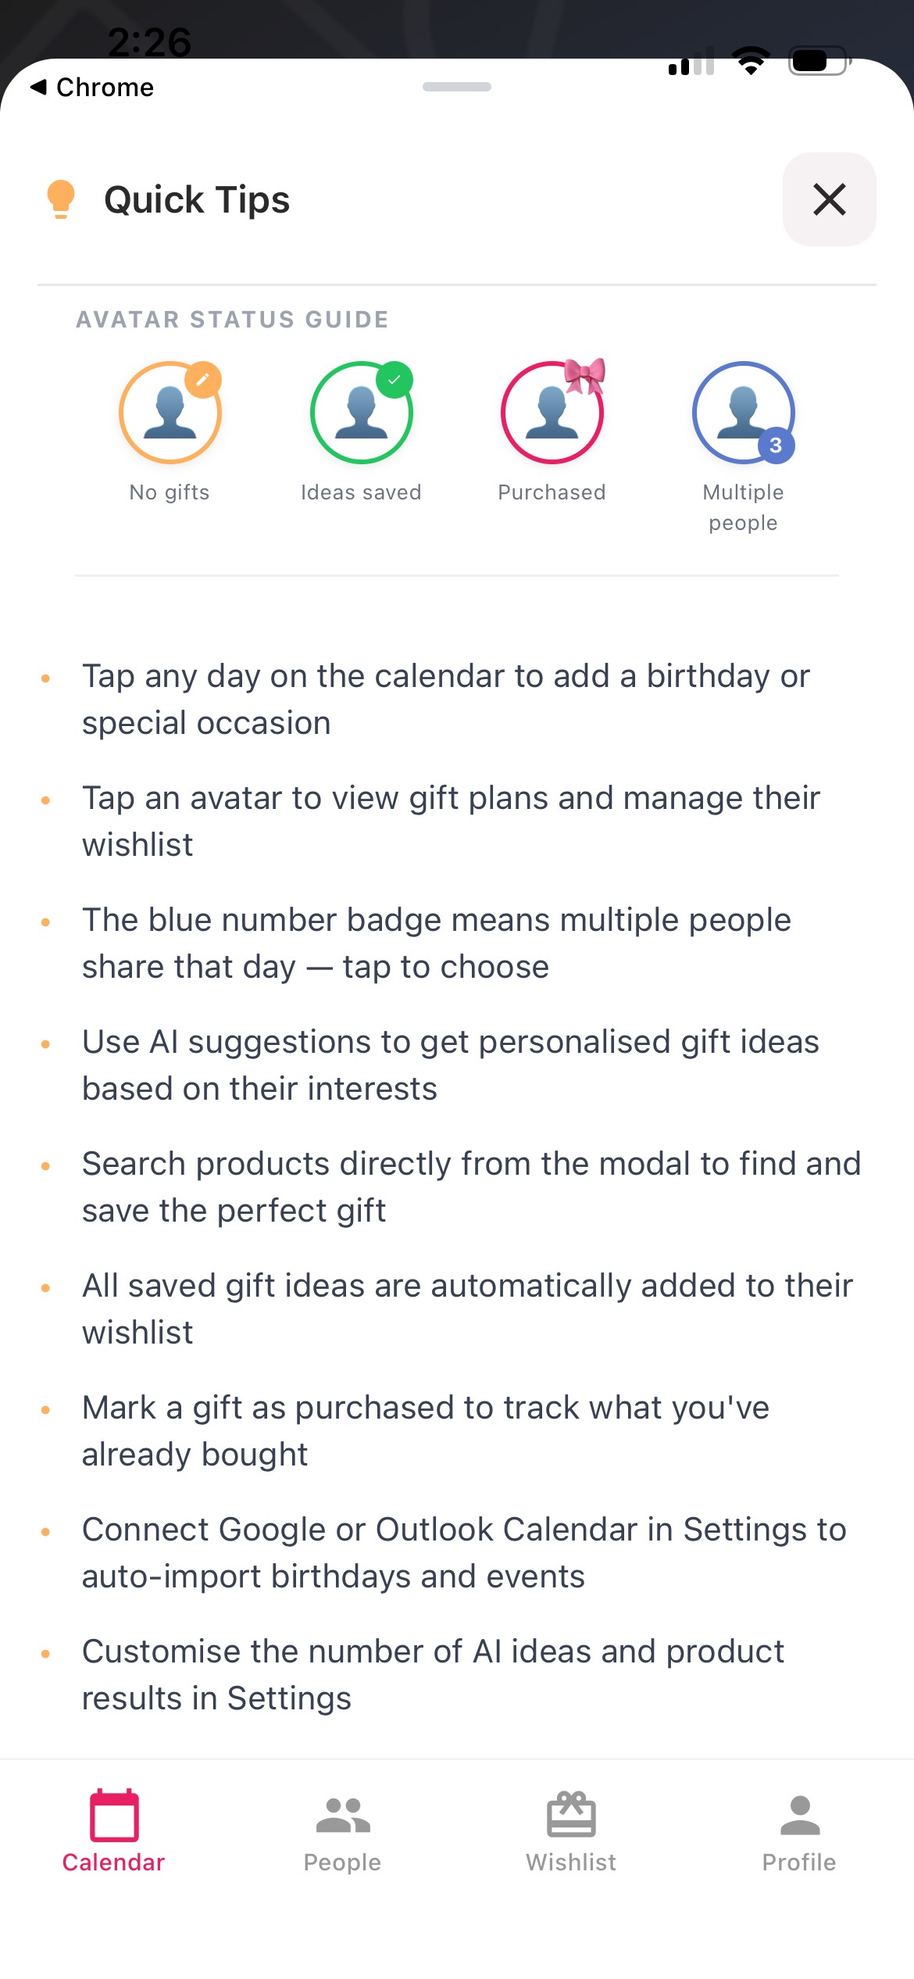
Task: Tap the Avatar Status Guide label
Action: [x=232, y=319]
